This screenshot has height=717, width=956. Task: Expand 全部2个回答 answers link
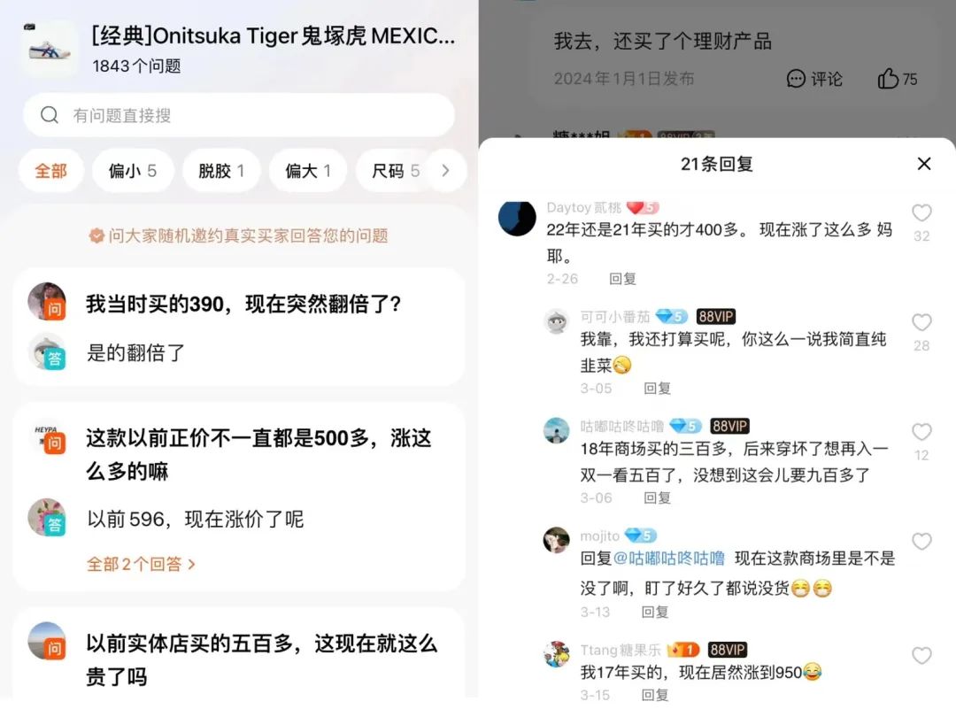coord(141,564)
